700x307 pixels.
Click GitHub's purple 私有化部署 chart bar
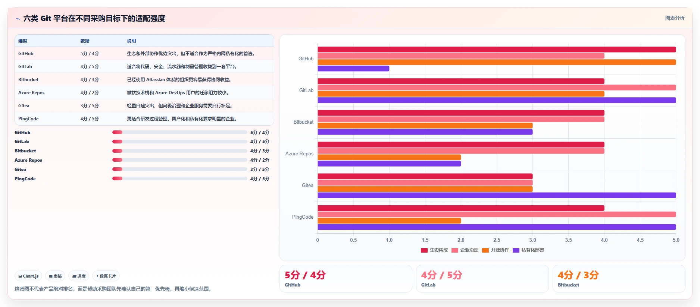click(x=353, y=69)
